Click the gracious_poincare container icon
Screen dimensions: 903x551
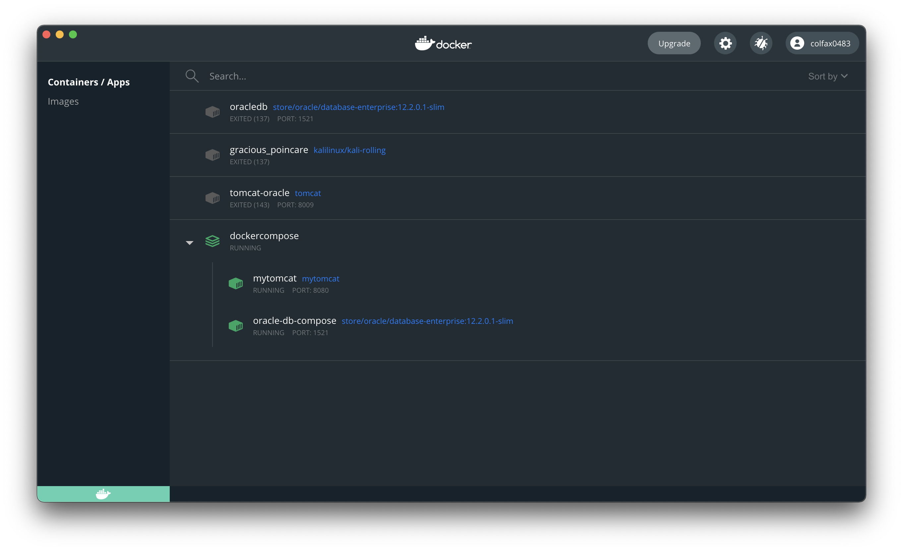(212, 155)
